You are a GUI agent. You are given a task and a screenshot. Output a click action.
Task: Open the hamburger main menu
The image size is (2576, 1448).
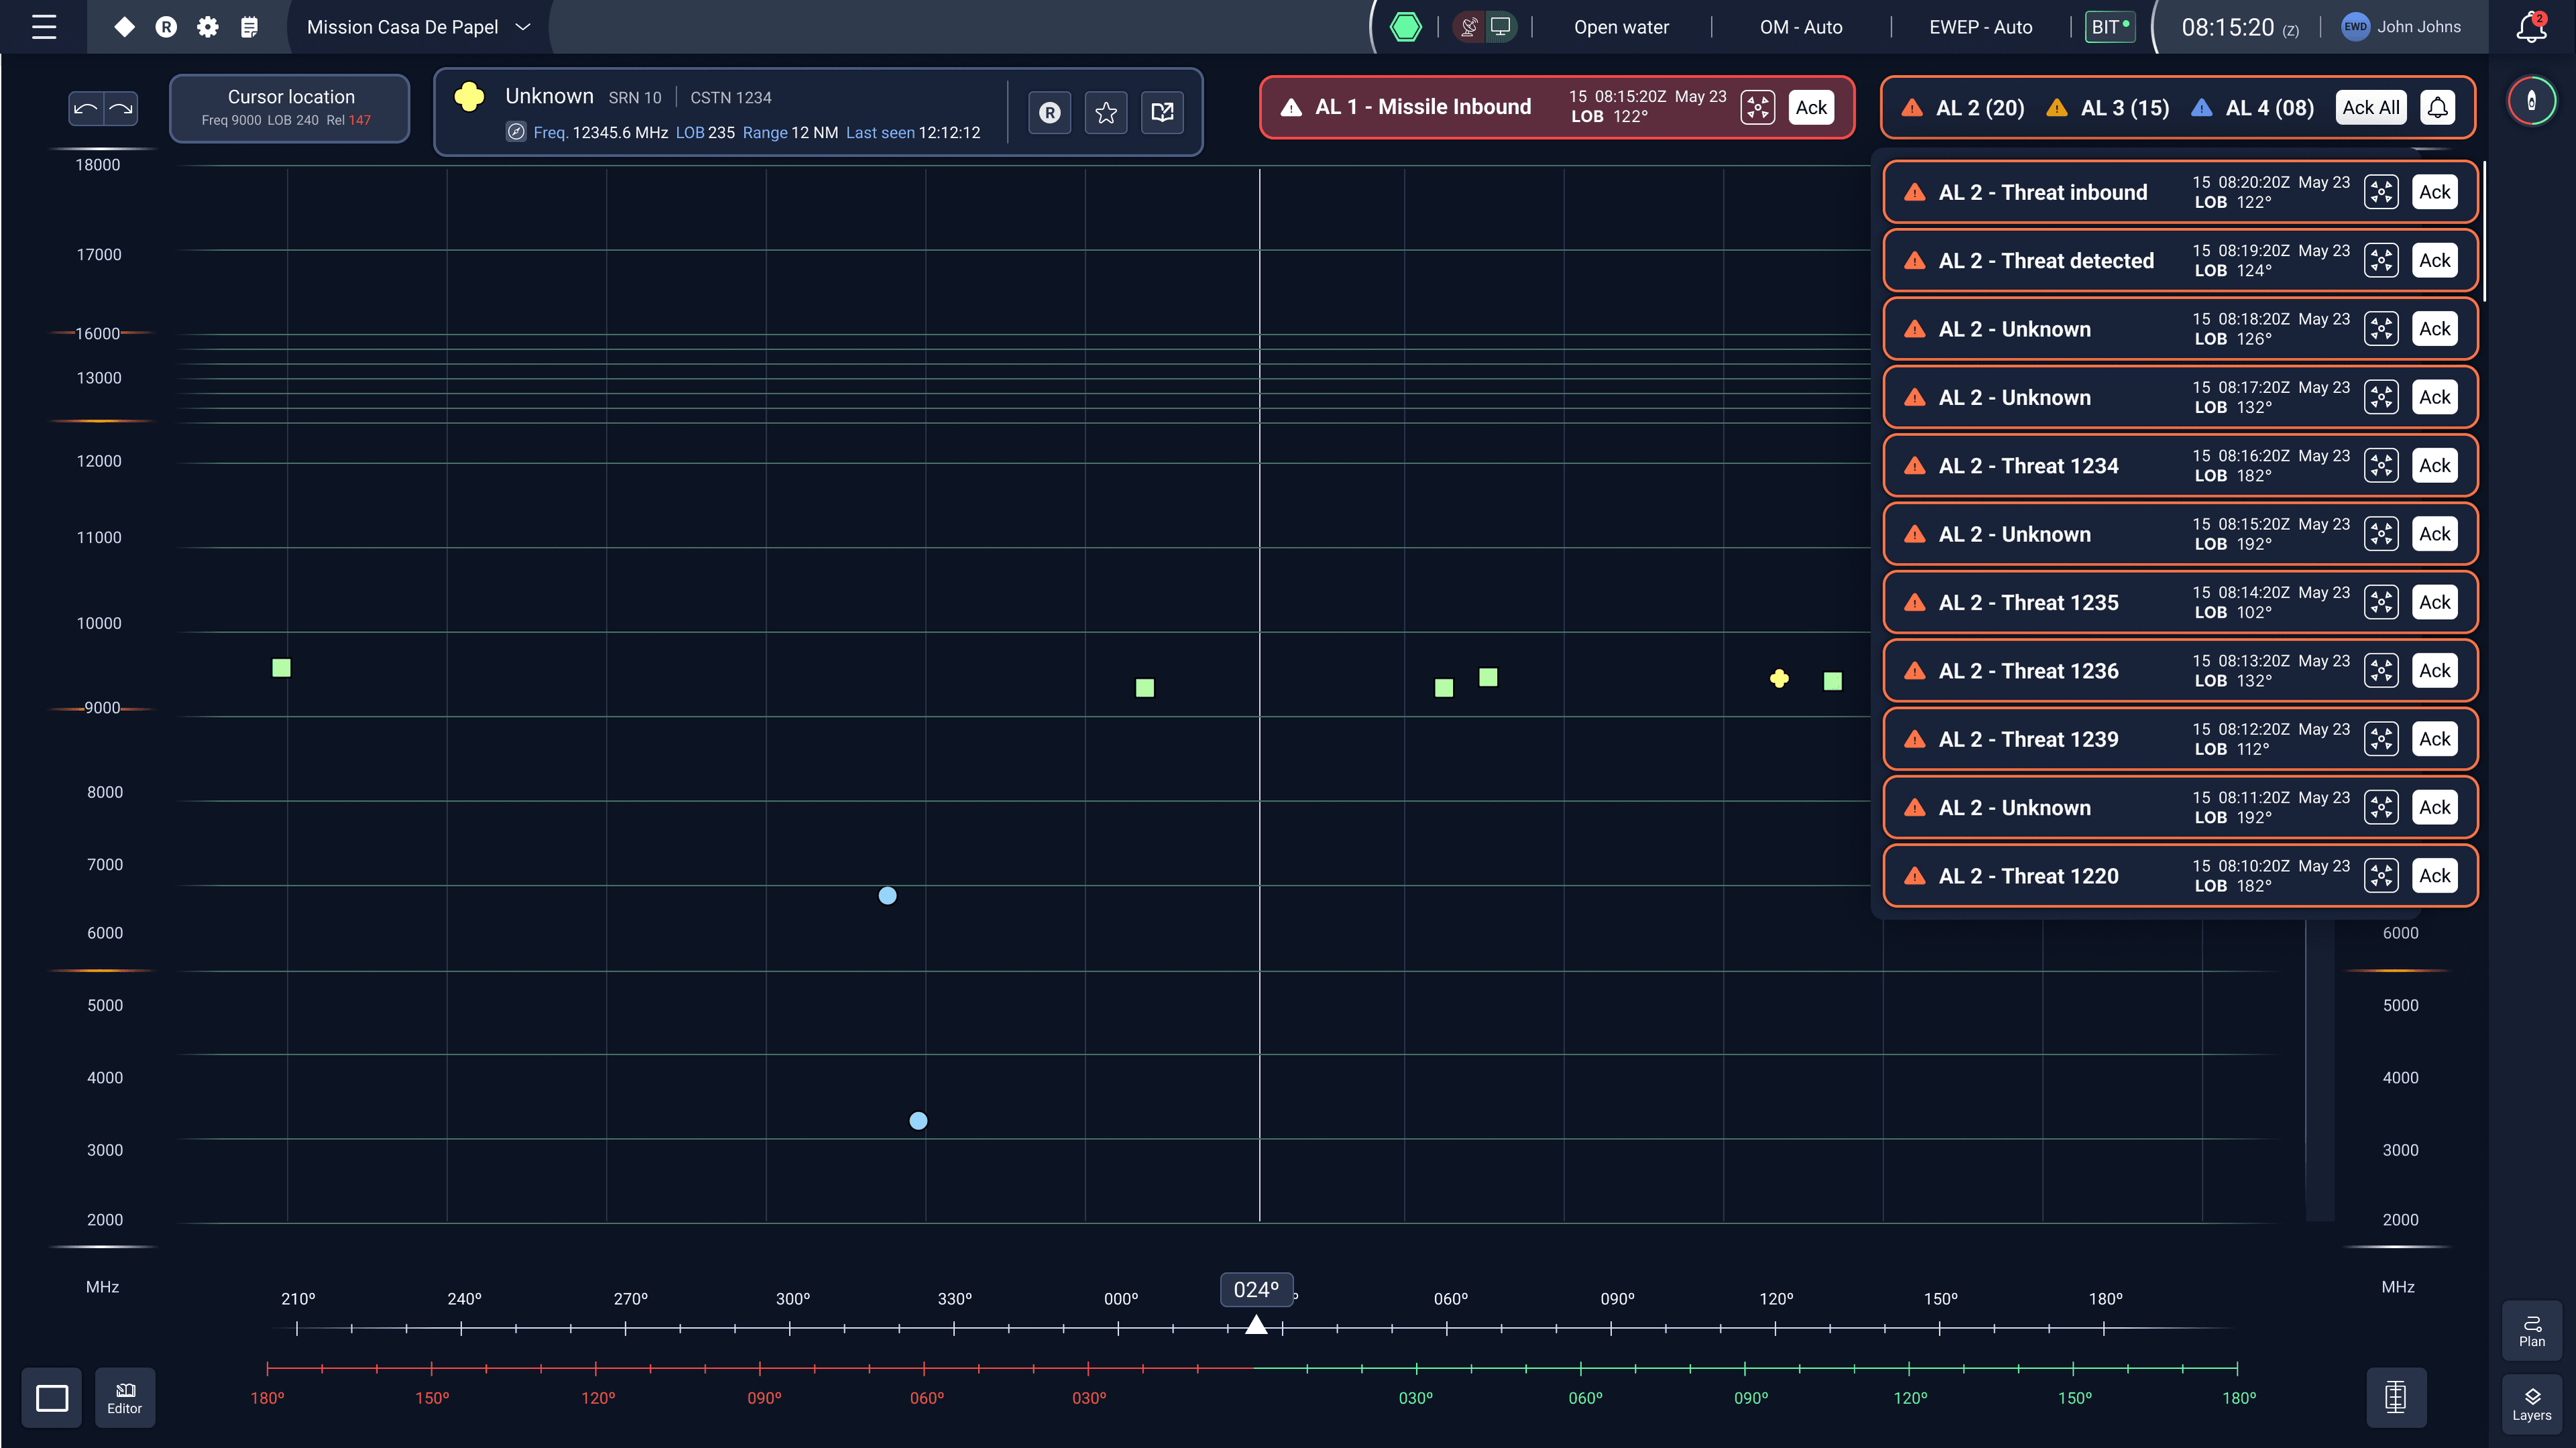(44, 27)
